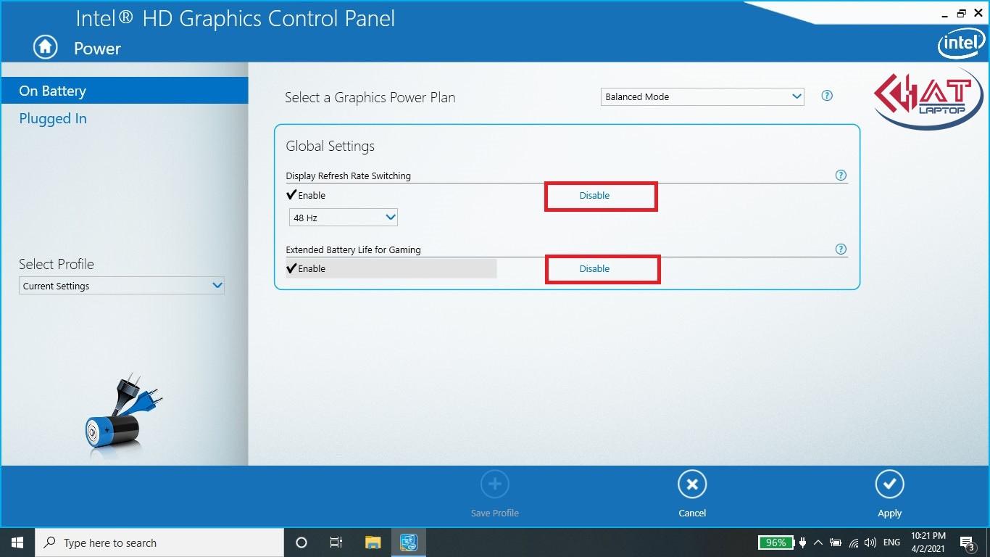Open the Current Settings profile dropdown
The height and width of the screenshot is (557, 990).
(122, 286)
